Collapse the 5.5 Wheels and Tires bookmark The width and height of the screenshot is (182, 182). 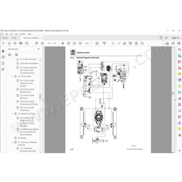[x=13, y=114]
